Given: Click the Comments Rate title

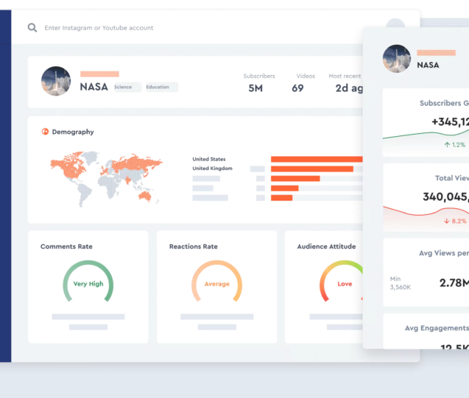Looking at the screenshot, I should click(66, 246).
